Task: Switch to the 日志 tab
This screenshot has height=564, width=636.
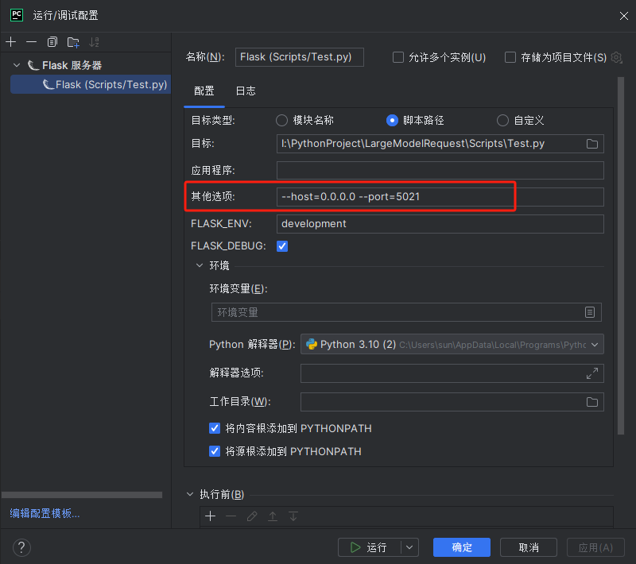Action: point(246,91)
